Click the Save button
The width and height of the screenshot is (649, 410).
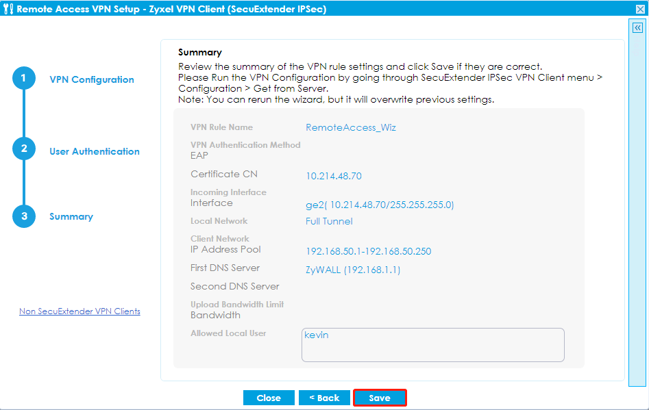pos(380,398)
